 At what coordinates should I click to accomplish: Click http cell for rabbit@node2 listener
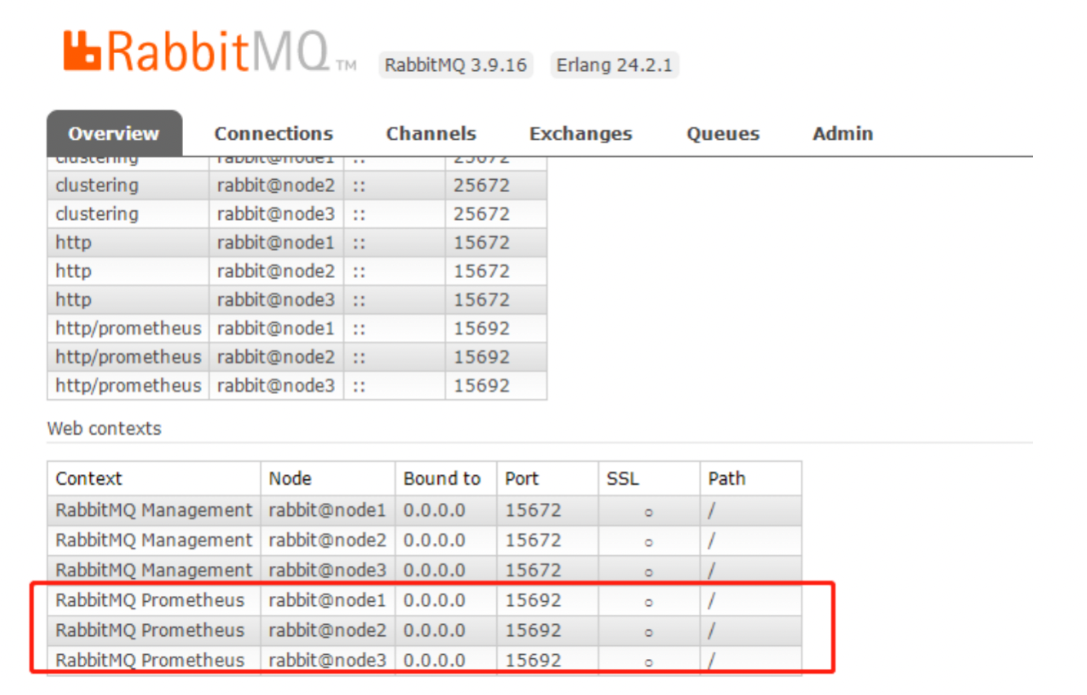(x=128, y=271)
